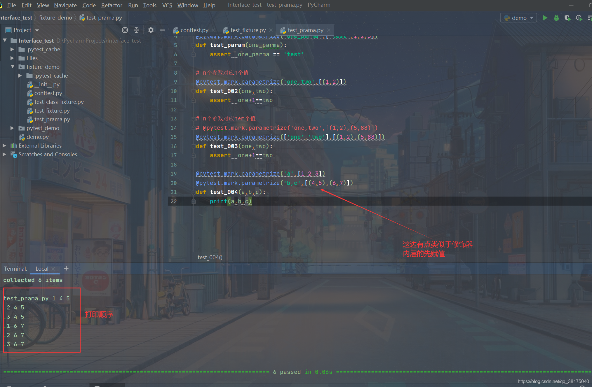Collapse the fixture_demo folder

coord(12,67)
